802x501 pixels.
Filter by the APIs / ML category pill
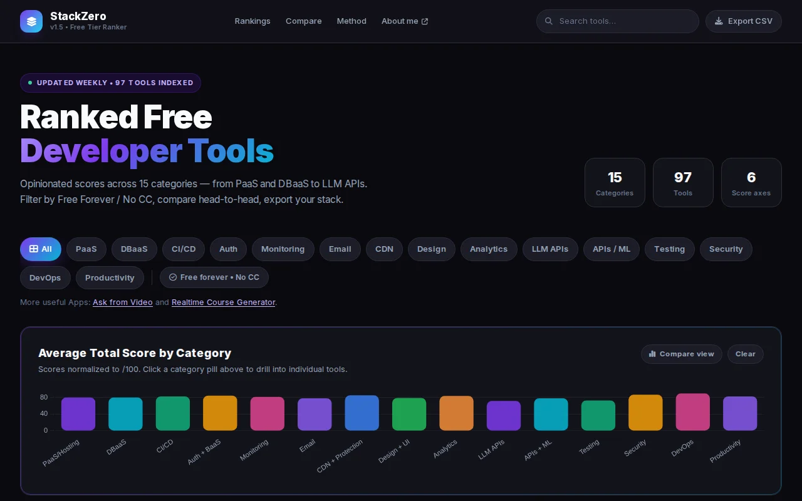click(612, 249)
